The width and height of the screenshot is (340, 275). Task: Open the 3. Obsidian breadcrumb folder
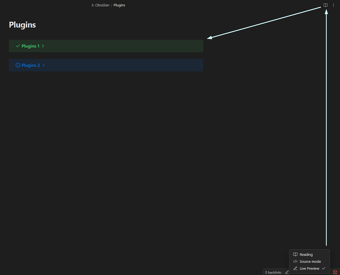[100, 5]
